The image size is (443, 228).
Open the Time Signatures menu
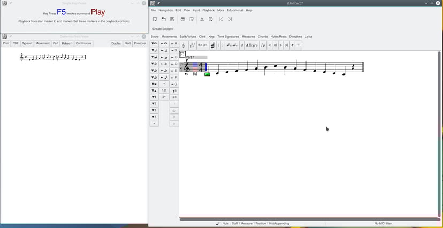click(x=228, y=37)
